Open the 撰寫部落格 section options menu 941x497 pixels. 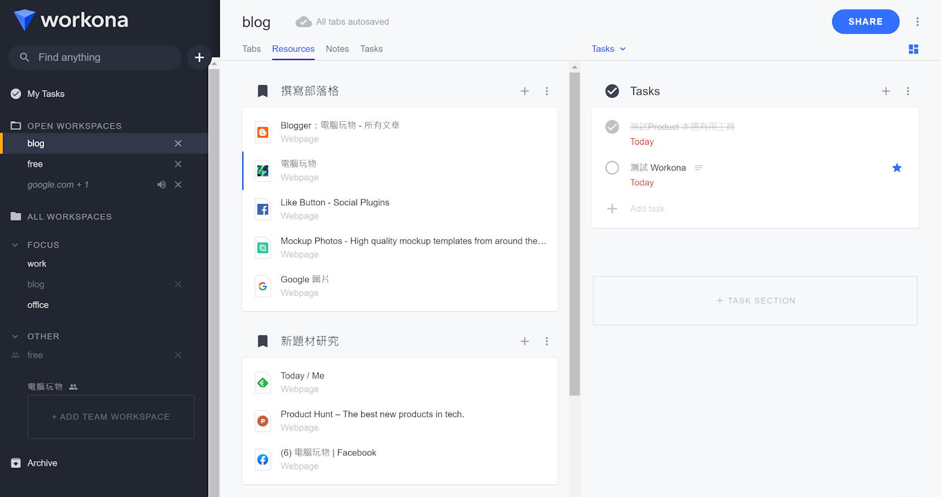pyautogui.click(x=547, y=91)
